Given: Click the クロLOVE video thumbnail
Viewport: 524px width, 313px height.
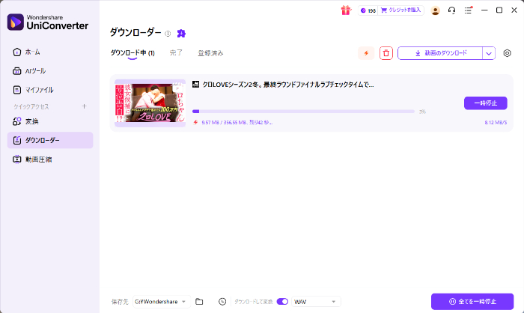Looking at the screenshot, I should point(150,103).
